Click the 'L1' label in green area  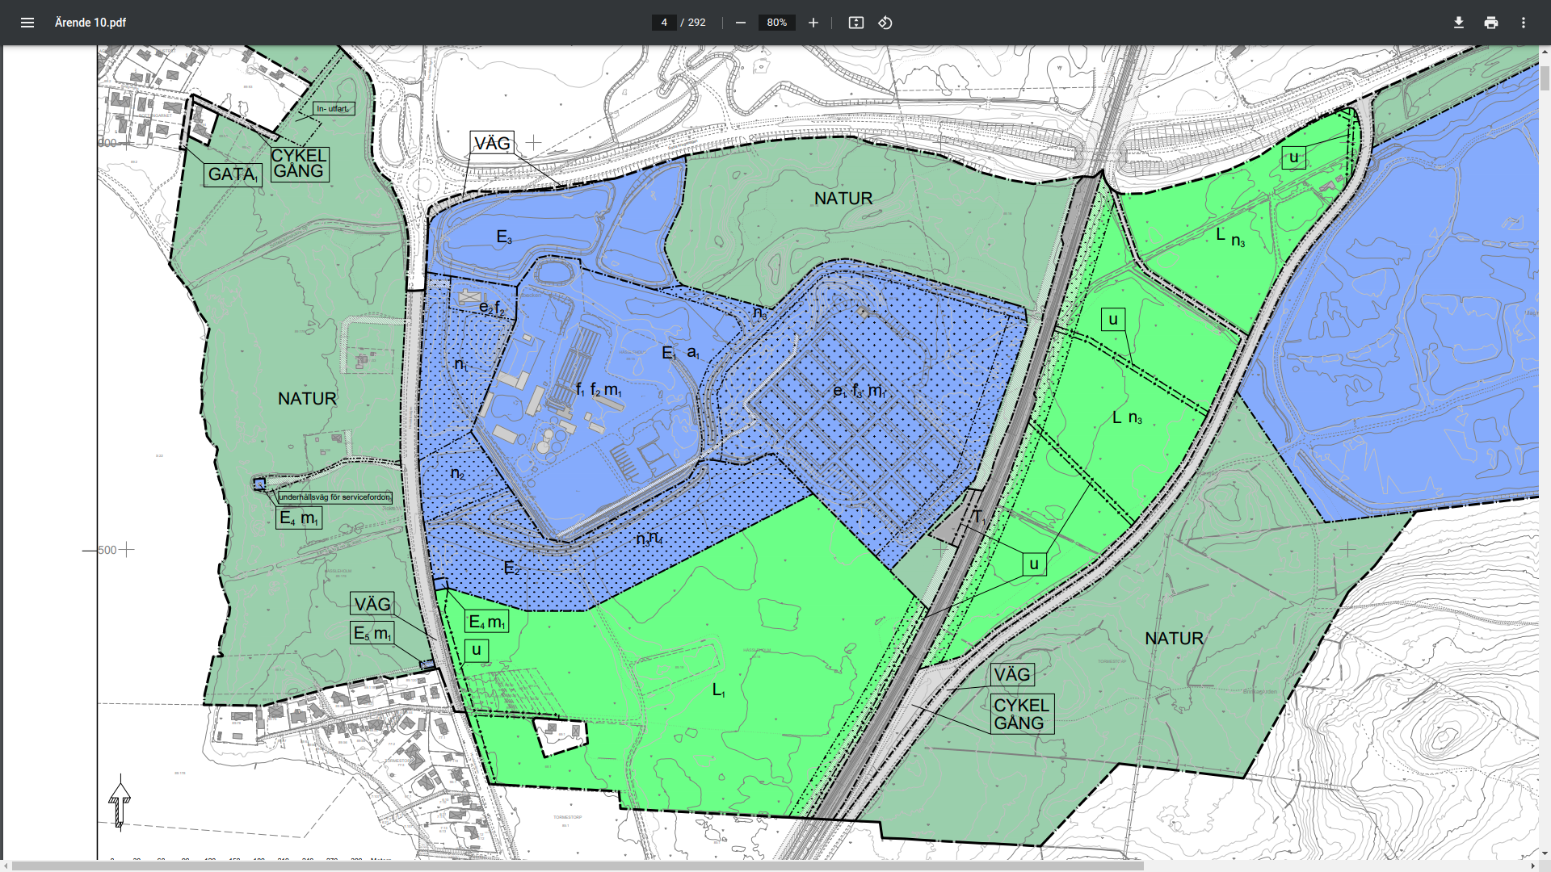click(x=719, y=690)
